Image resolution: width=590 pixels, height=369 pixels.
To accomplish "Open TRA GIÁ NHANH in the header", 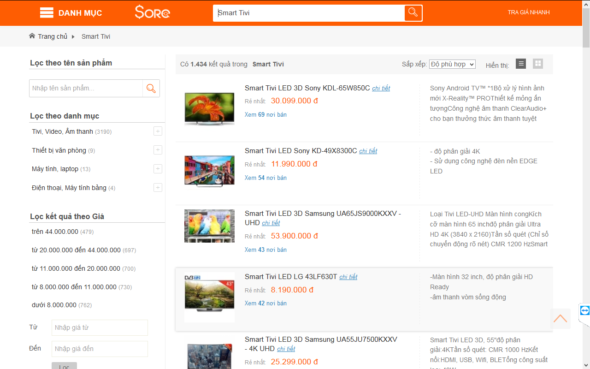I will [x=529, y=12].
